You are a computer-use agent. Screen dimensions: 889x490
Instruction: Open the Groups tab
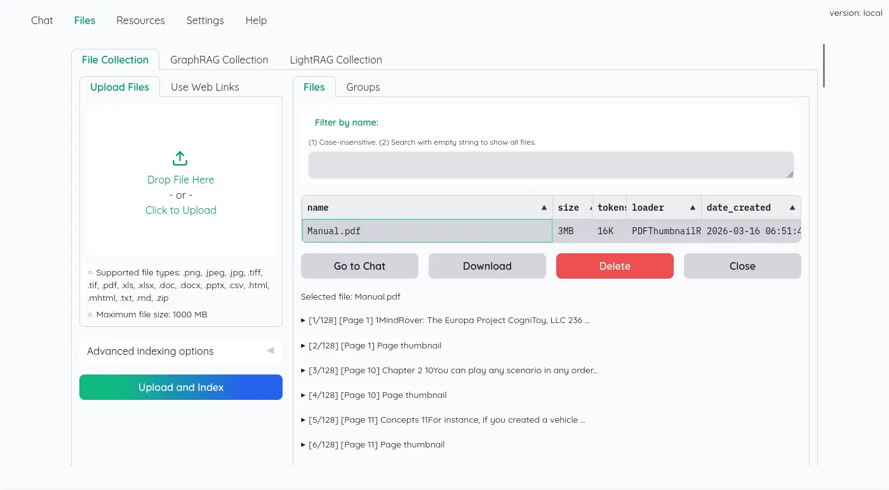pyautogui.click(x=363, y=87)
